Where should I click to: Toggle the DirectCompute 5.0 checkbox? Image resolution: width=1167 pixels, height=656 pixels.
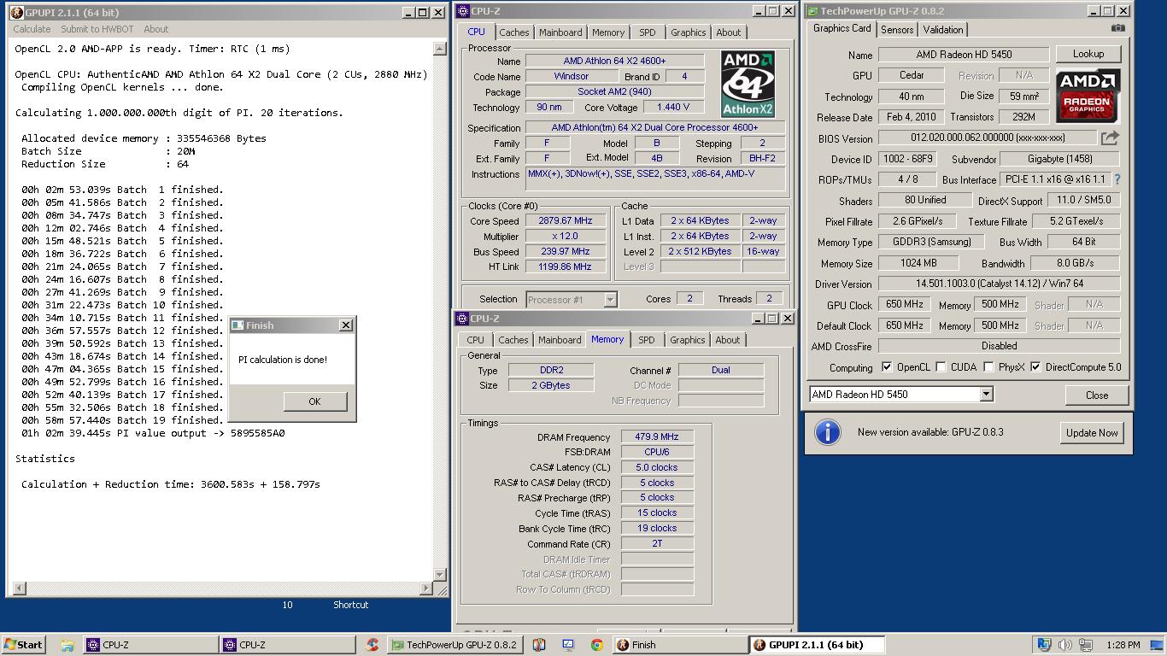tap(1035, 367)
